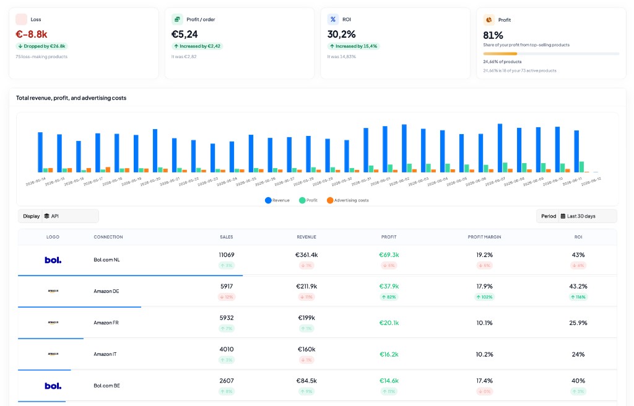Select the Amazon IT connection name
This screenshot has height=406, width=634.
click(105, 354)
